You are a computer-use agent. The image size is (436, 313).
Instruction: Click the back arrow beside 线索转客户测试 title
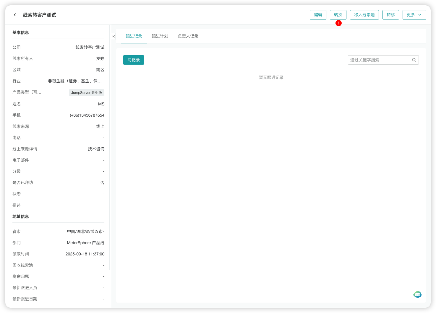pyautogui.click(x=15, y=14)
